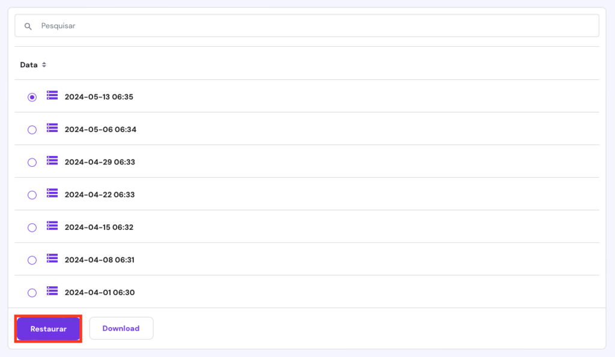Select the oldest backup 2024-04-01 06:30
Screen dimensions: 615x357
coord(32,291)
